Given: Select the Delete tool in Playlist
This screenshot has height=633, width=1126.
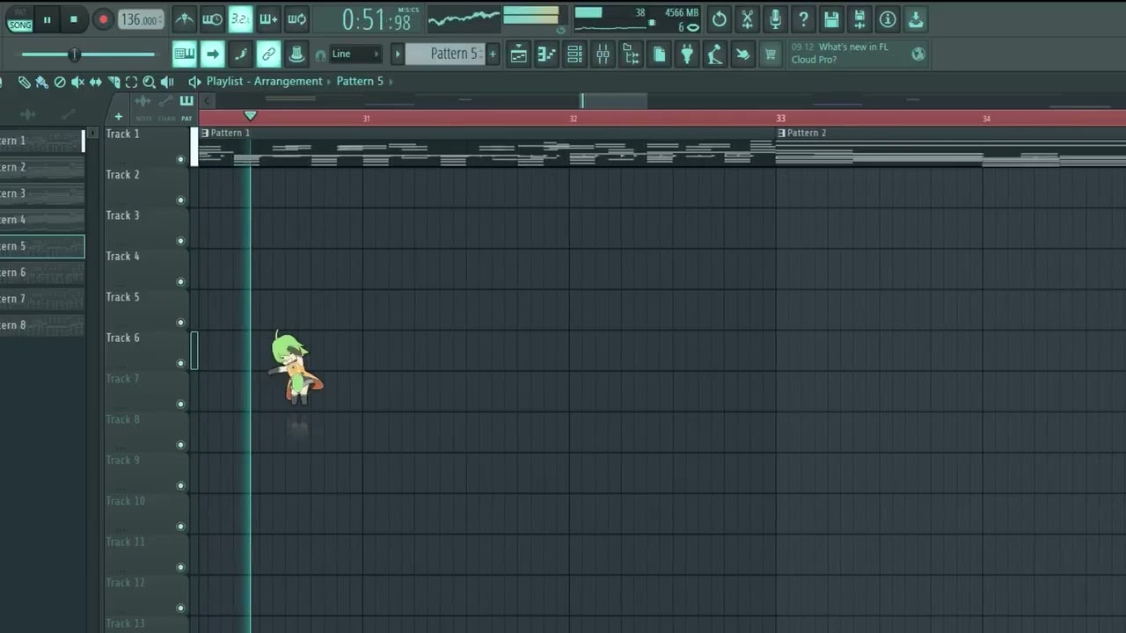Looking at the screenshot, I should [60, 82].
